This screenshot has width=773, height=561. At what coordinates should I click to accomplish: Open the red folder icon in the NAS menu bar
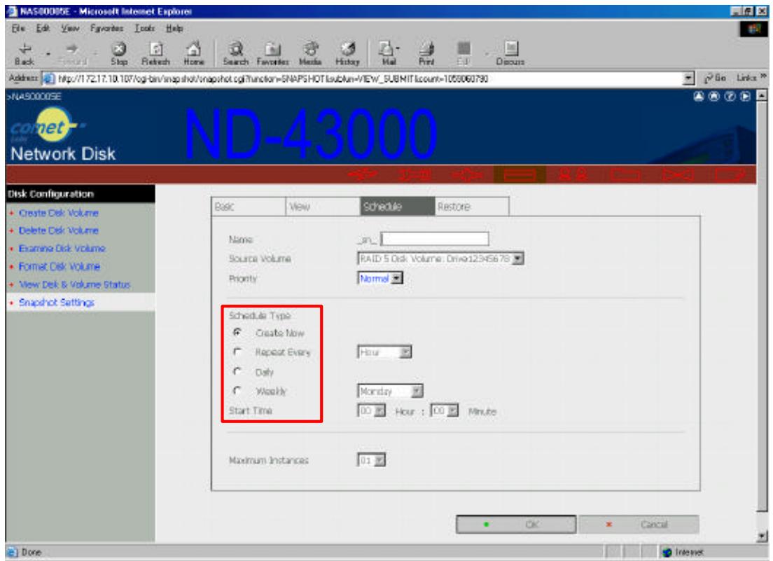625,174
